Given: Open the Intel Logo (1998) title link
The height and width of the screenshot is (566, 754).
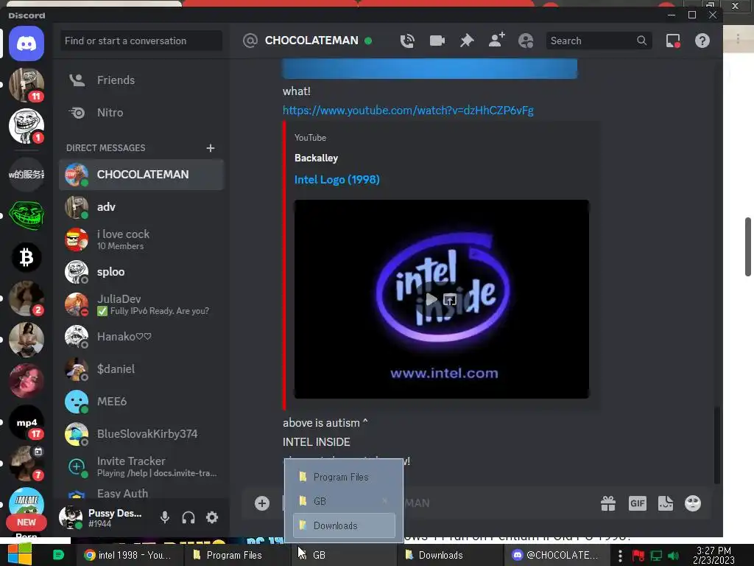Looking at the screenshot, I should 337,180.
